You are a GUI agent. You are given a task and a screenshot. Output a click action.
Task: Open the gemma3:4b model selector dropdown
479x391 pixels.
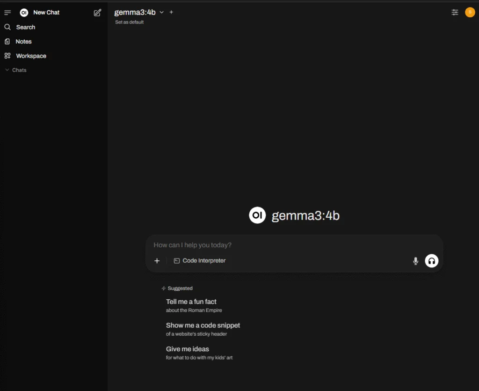click(x=139, y=12)
